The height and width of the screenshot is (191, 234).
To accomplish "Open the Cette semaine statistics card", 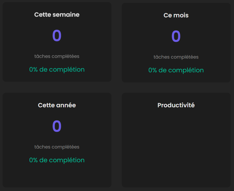I will [57, 41].
